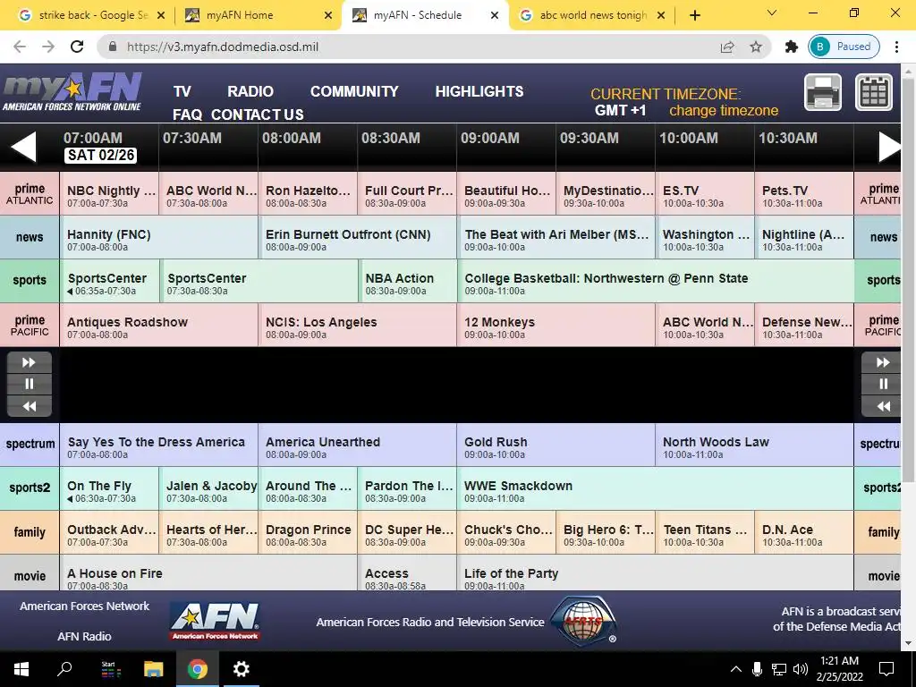Open the COMMUNITY menu
This screenshot has width=916, height=687.
354,92
